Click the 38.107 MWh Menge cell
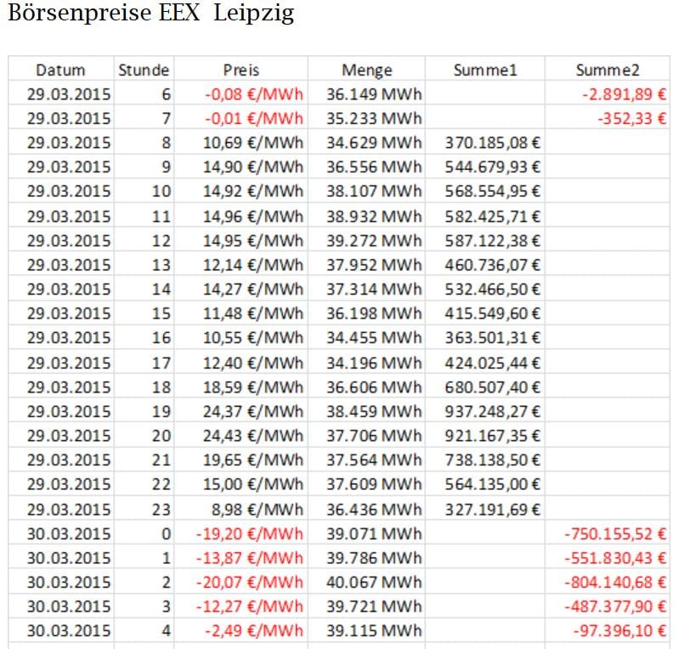679x649 pixels. coord(374,192)
